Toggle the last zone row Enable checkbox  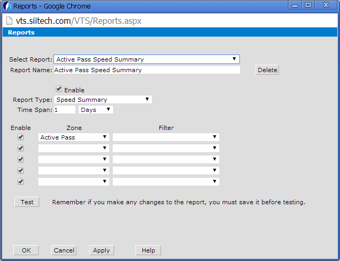[21, 181]
